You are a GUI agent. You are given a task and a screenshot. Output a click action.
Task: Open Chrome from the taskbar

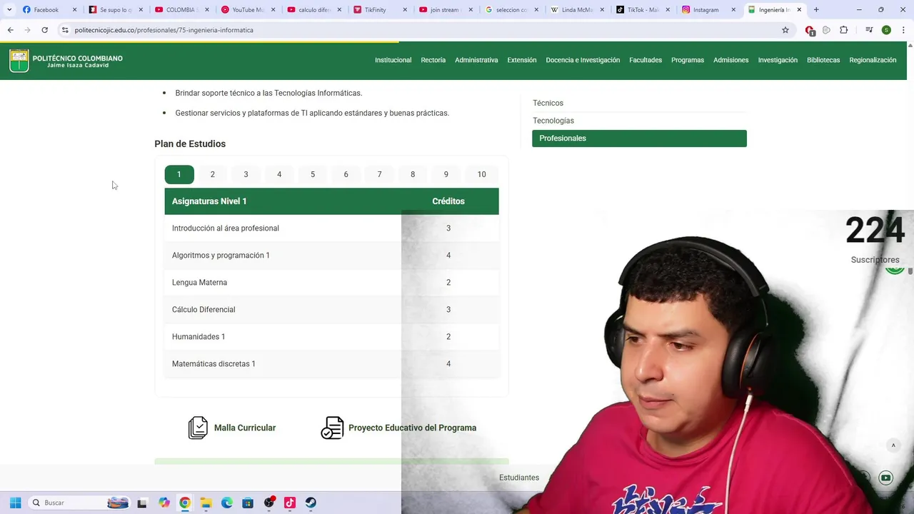point(185,503)
